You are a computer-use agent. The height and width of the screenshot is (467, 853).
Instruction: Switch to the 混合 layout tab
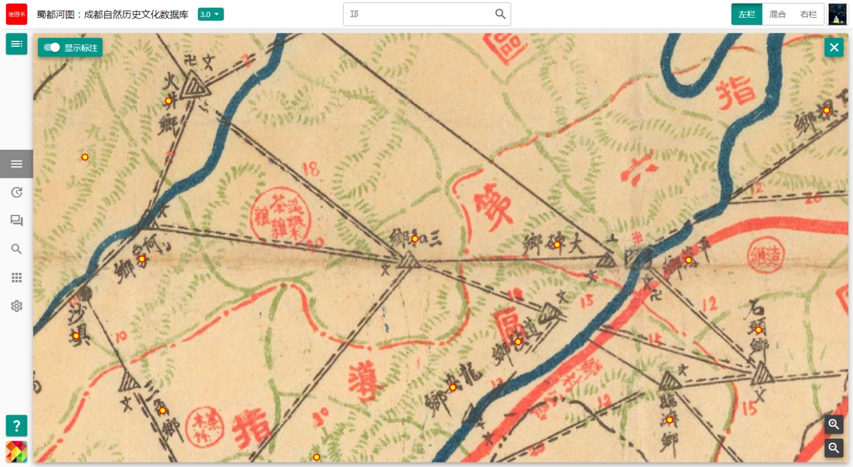coord(777,14)
